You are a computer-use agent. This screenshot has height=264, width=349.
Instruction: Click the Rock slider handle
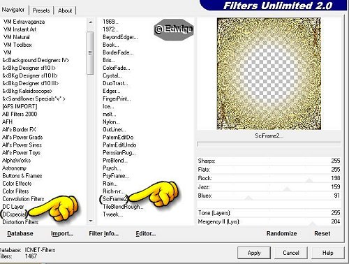click(309, 180)
